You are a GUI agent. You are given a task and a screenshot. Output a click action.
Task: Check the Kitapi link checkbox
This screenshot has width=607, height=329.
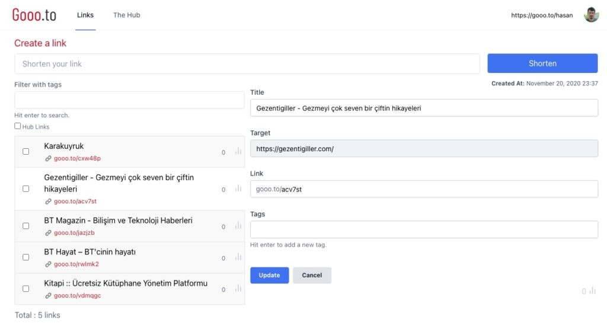(26, 289)
